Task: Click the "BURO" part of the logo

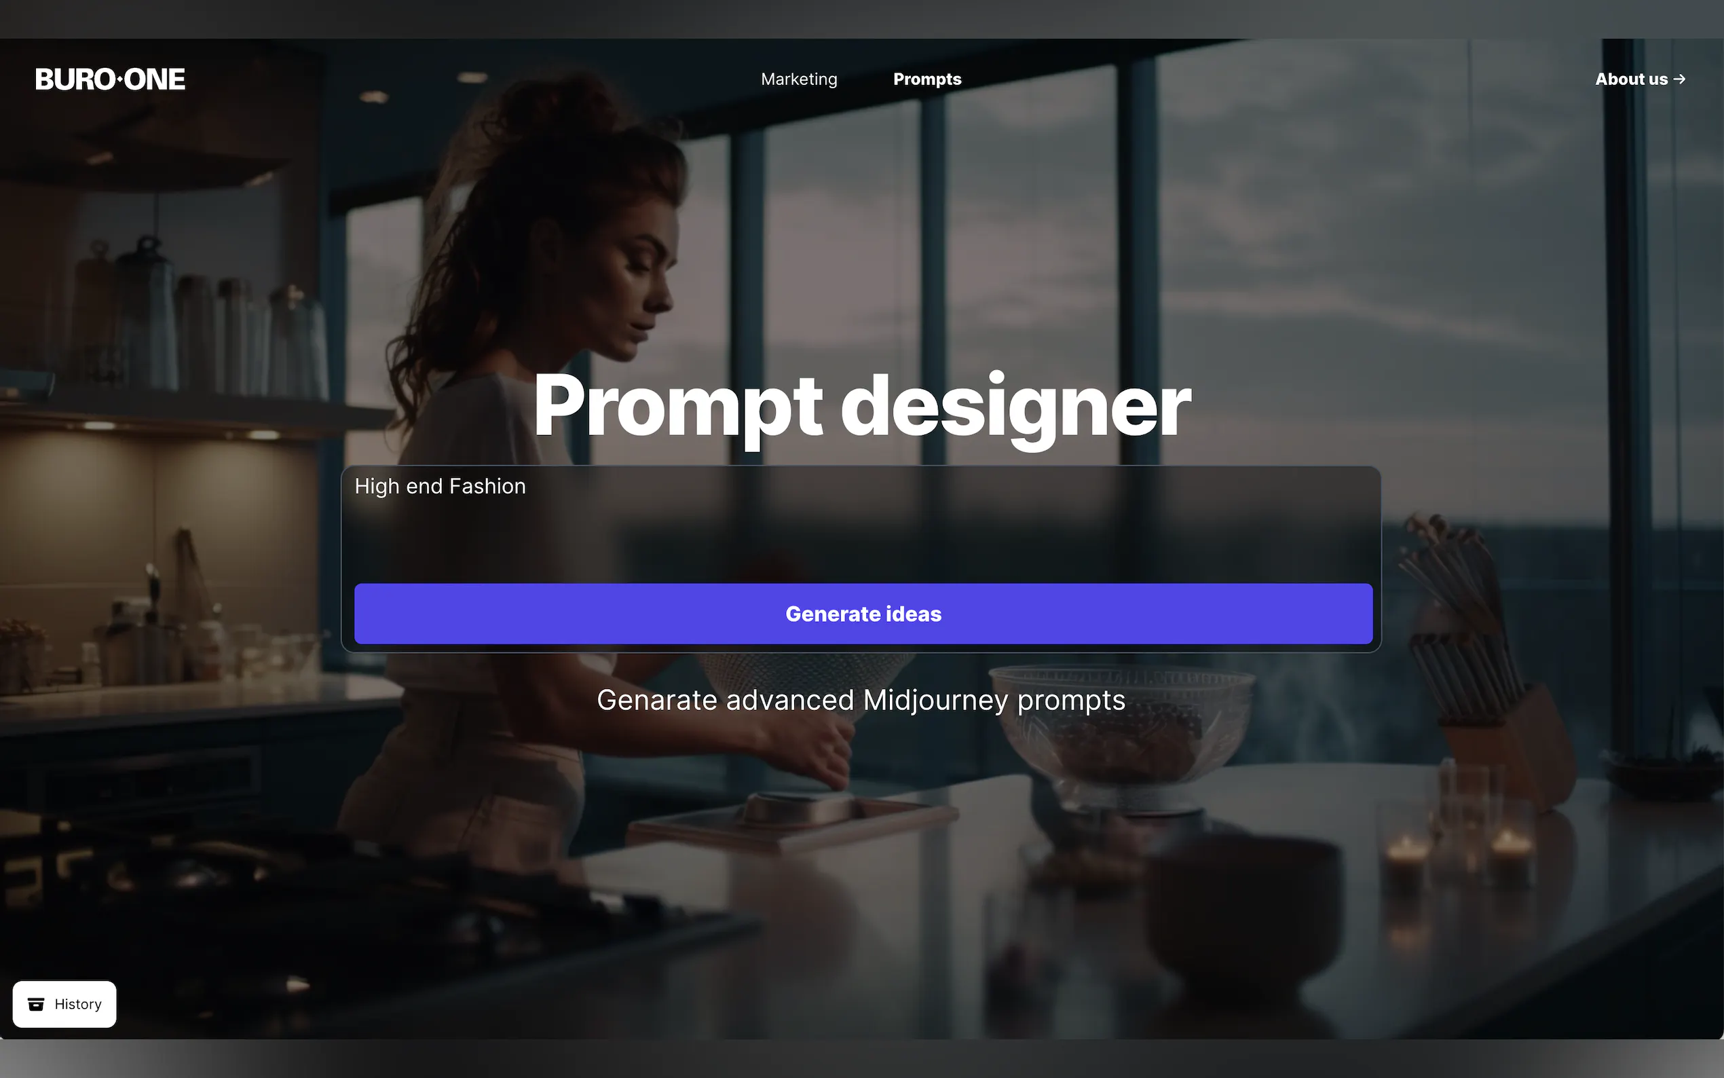Action: (74, 79)
